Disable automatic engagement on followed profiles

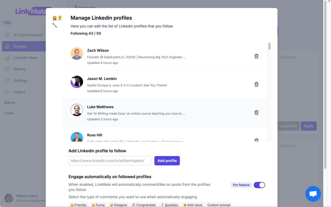point(259,185)
